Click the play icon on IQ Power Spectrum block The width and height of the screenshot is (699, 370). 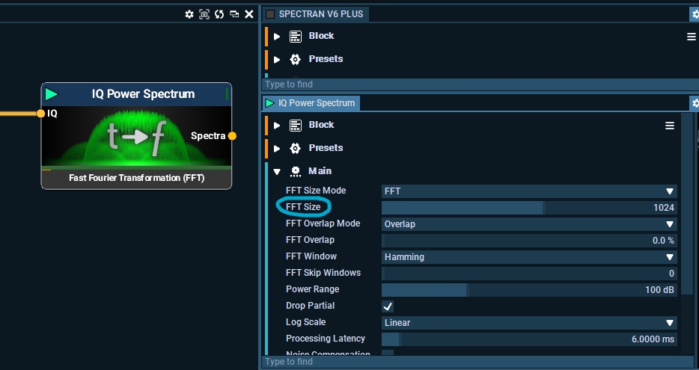coord(51,94)
